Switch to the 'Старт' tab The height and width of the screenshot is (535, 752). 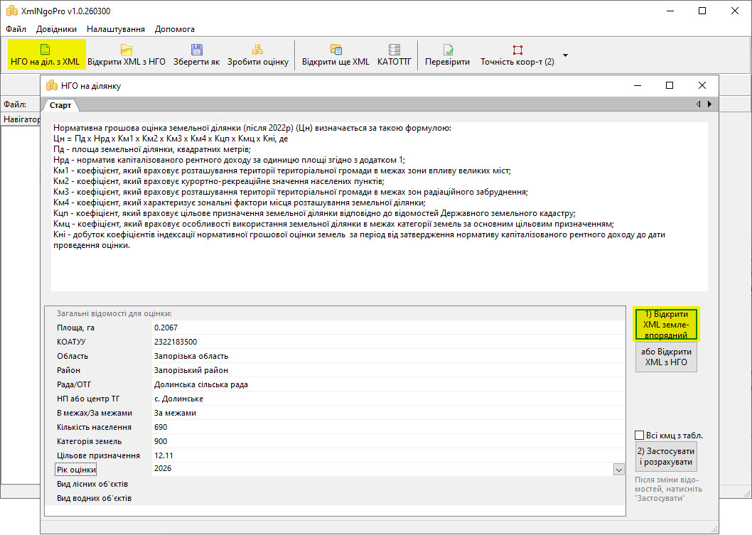[x=60, y=105]
